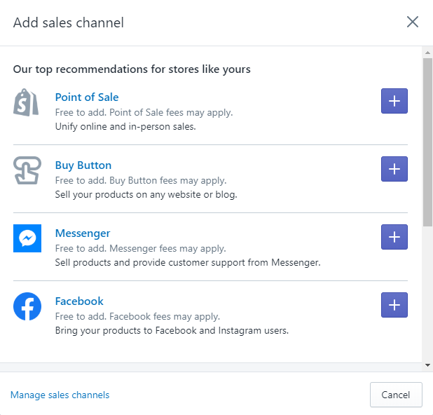
Task: Click the vertical scrollbar thumb
Action: click(x=427, y=142)
